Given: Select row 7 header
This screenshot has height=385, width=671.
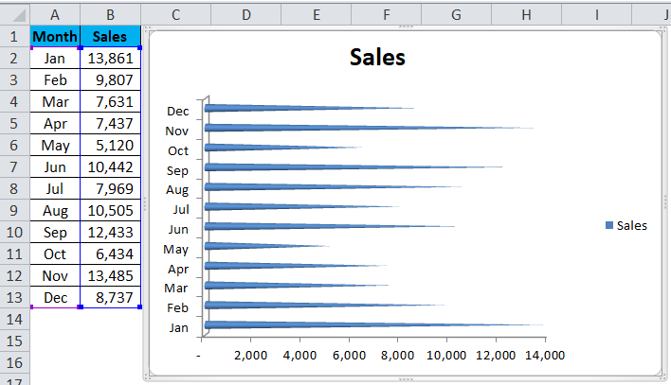Looking at the screenshot, I should point(14,167).
